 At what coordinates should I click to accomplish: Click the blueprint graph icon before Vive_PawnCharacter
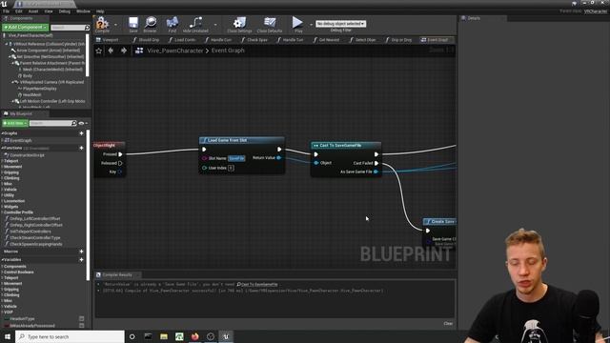coord(139,50)
